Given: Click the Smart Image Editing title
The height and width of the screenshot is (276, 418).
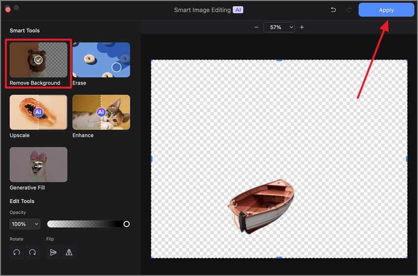Looking at the screenshot, I should tap(202, 10).
